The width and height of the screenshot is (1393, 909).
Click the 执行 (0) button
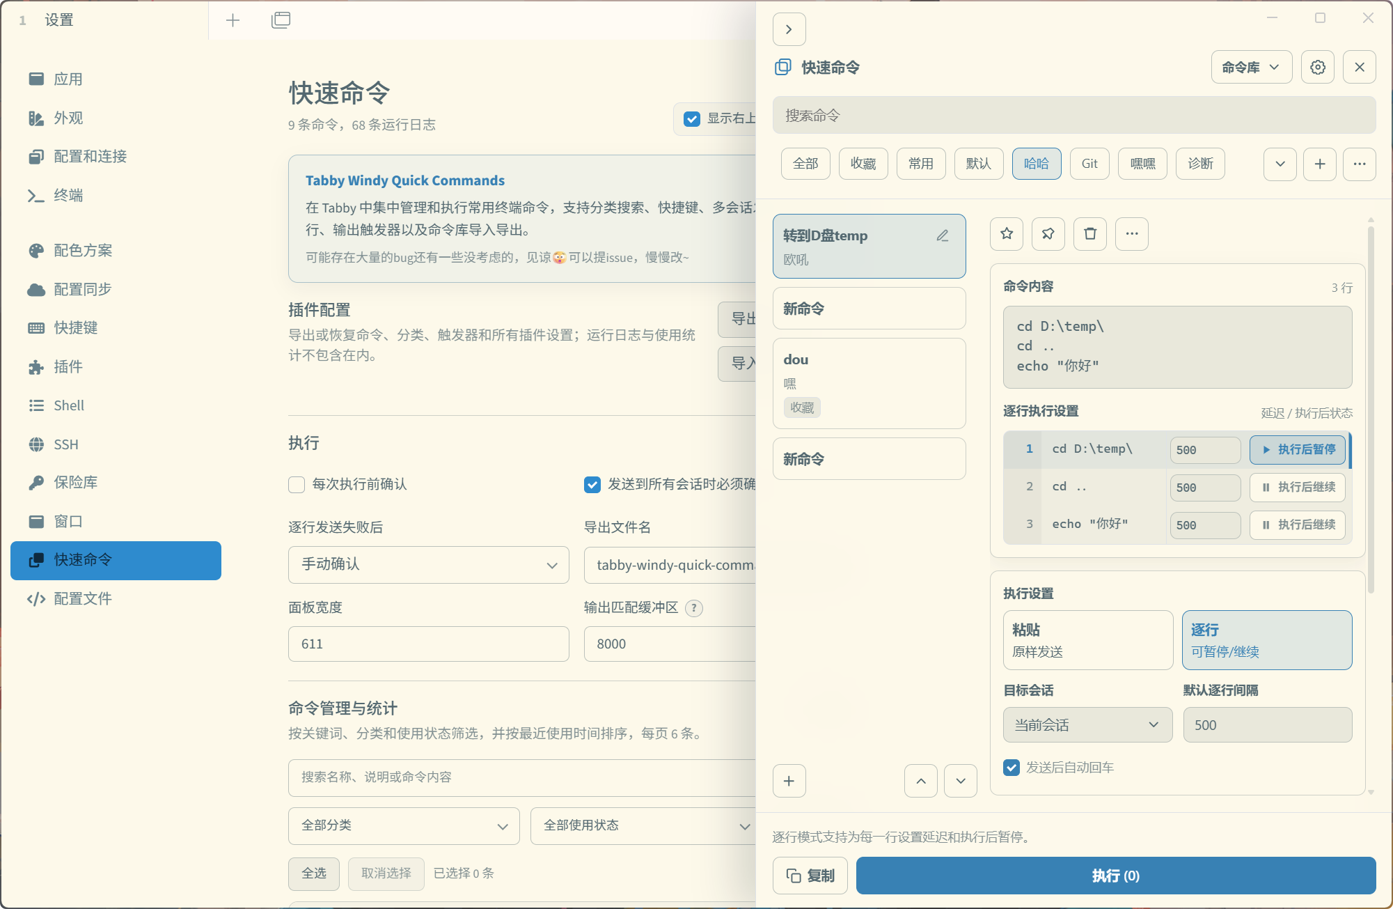click(1116, 876)
